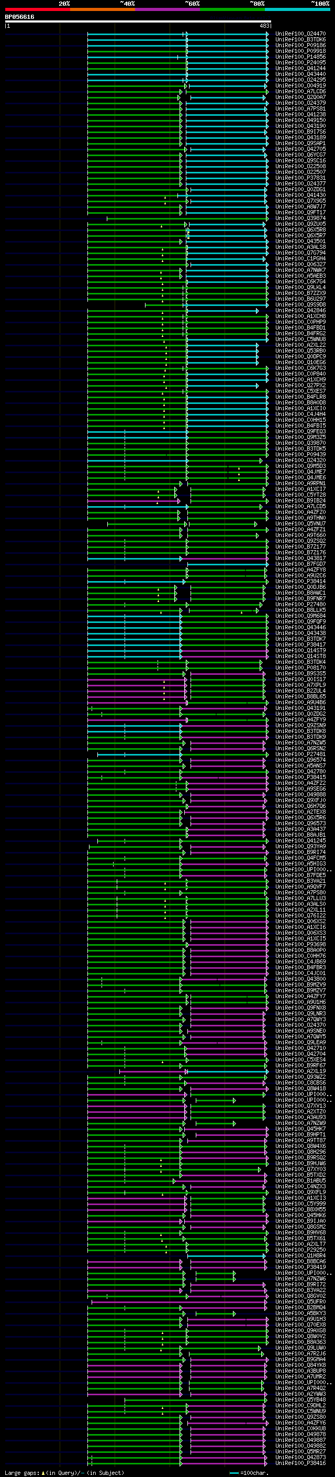
Task: Select label UniRef100_A5ANS7
Action: [300, 765]
